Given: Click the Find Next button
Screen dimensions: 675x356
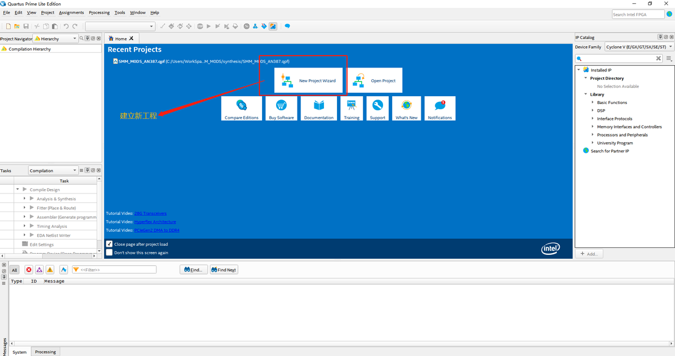Looking at the screenshot, I should click(x=224, y=270).
